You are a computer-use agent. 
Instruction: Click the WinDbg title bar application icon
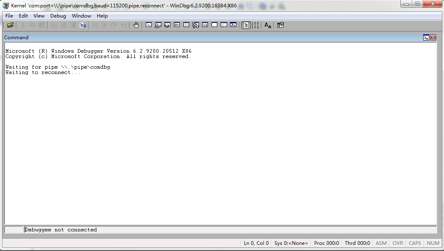(x=6, y=6)
